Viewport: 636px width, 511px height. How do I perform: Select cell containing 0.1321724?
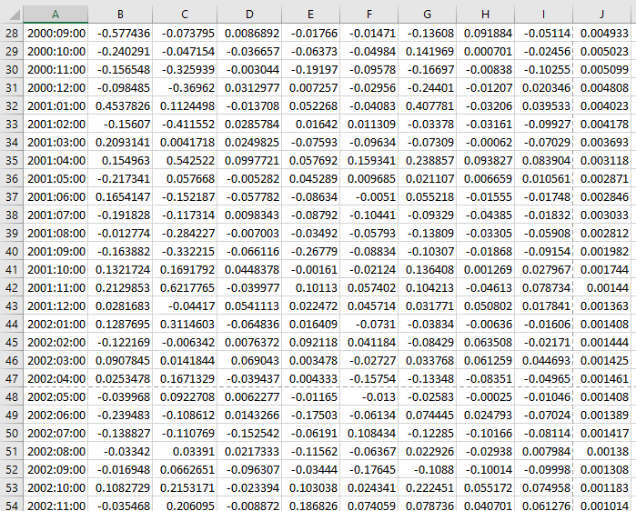click(120, 269)
